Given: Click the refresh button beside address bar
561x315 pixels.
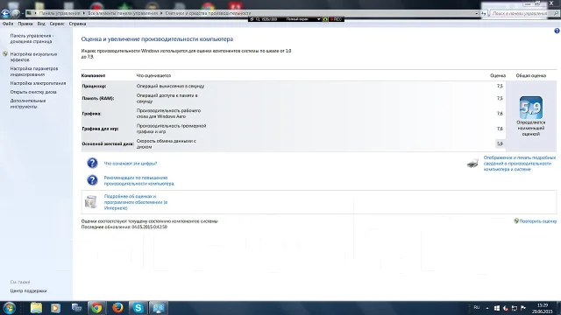Looking at the screenshot, I should click(x=484, y=13).
